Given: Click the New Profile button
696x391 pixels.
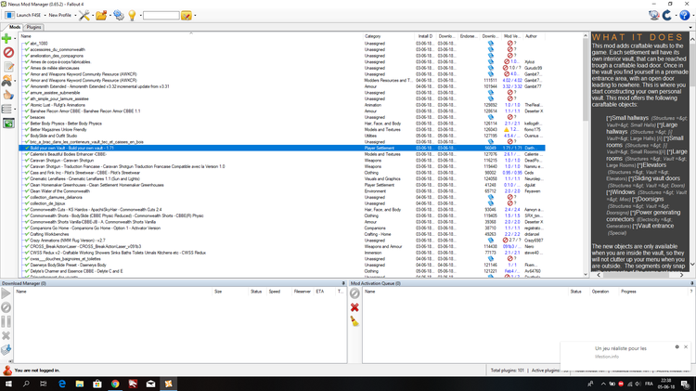Looking at the screenshot, I should 60,15.
